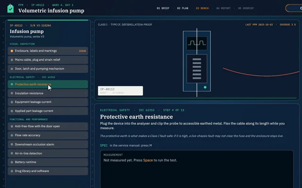Select Enclosure, labels and markings check
302x188 pixels.
[48, 51]
